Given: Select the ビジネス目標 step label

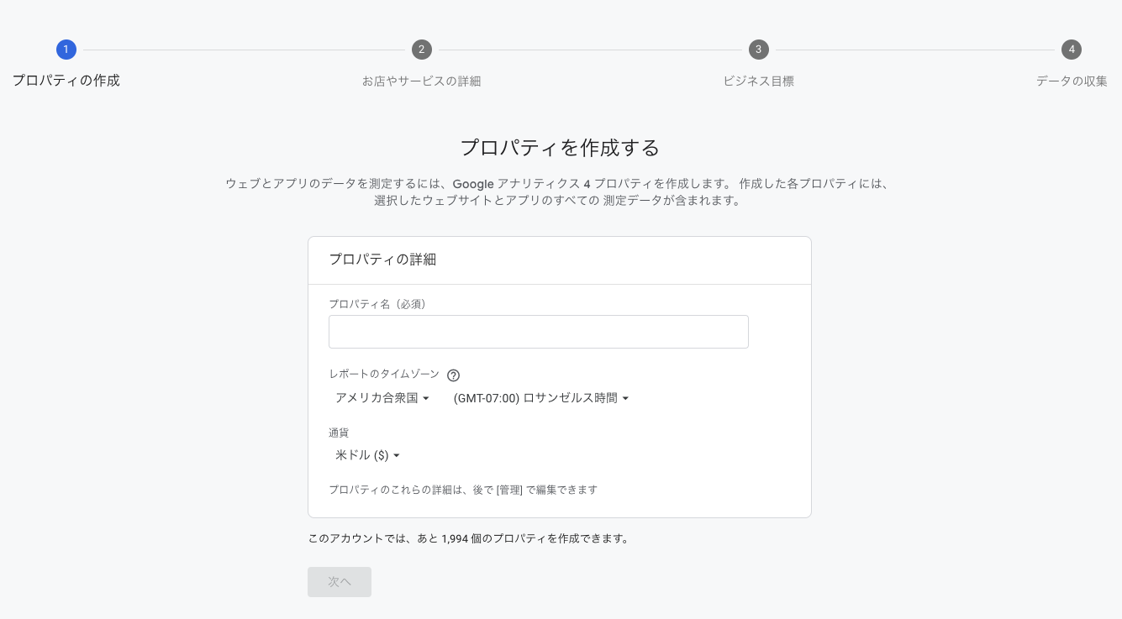Looking at the screenshot, I should (759, 81).
